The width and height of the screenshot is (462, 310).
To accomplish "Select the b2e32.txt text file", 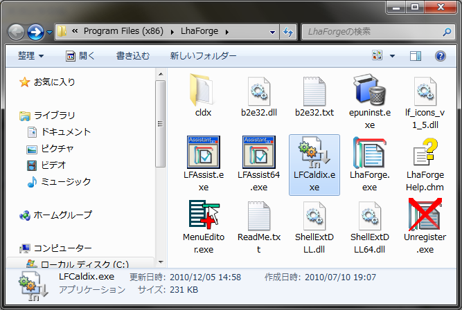I will 314,95.
